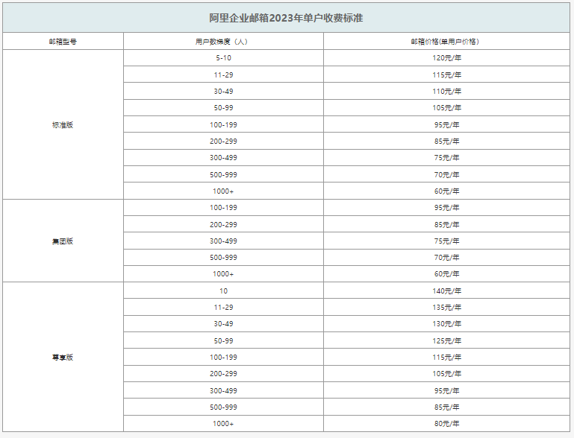Select 105元/年 price under 标准版
Image resolution: width=574 pixels, height=438 pixels.
point(446,108)
